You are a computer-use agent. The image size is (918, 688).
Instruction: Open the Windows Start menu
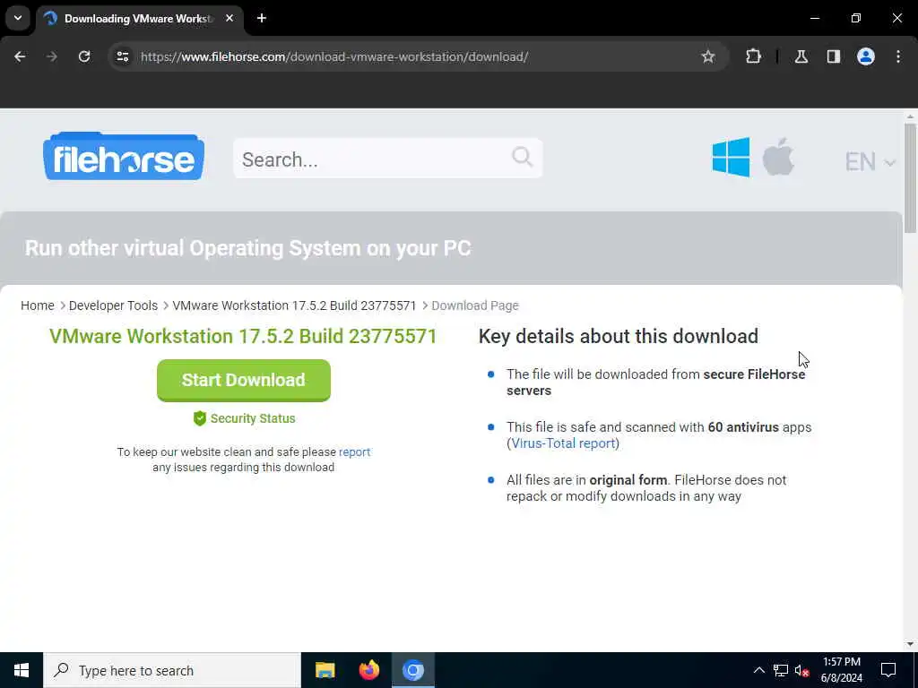(22, 670)
